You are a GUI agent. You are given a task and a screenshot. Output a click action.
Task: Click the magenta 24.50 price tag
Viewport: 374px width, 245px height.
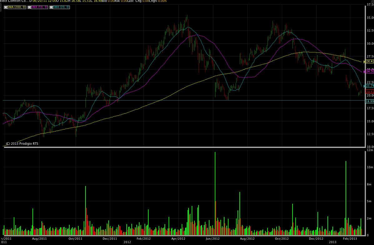coord(370,71)
